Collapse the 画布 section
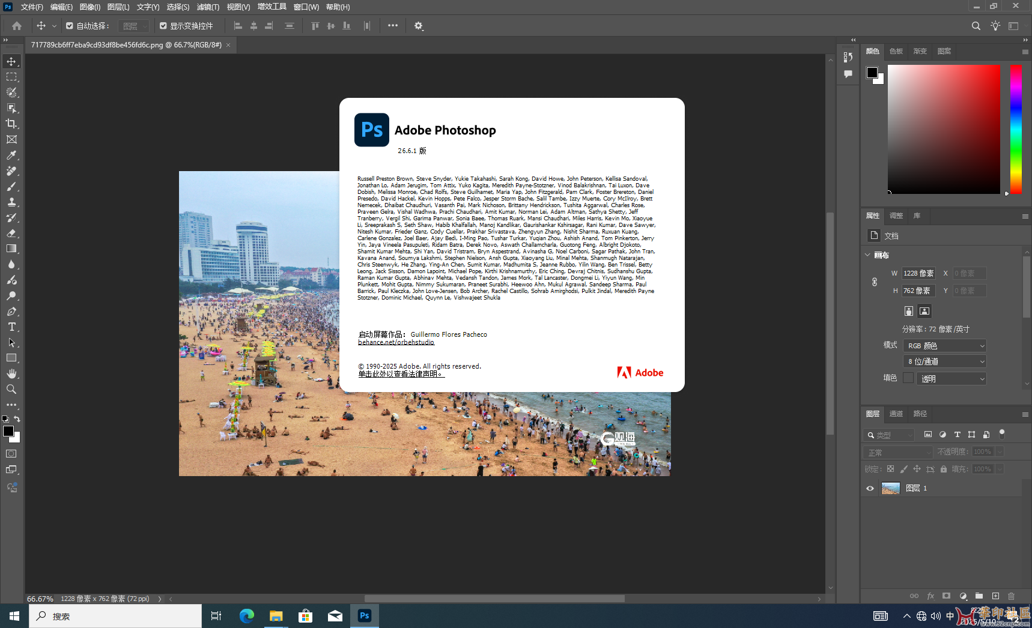The height and width of the screenshot is (628, 1032). point(867,255)
